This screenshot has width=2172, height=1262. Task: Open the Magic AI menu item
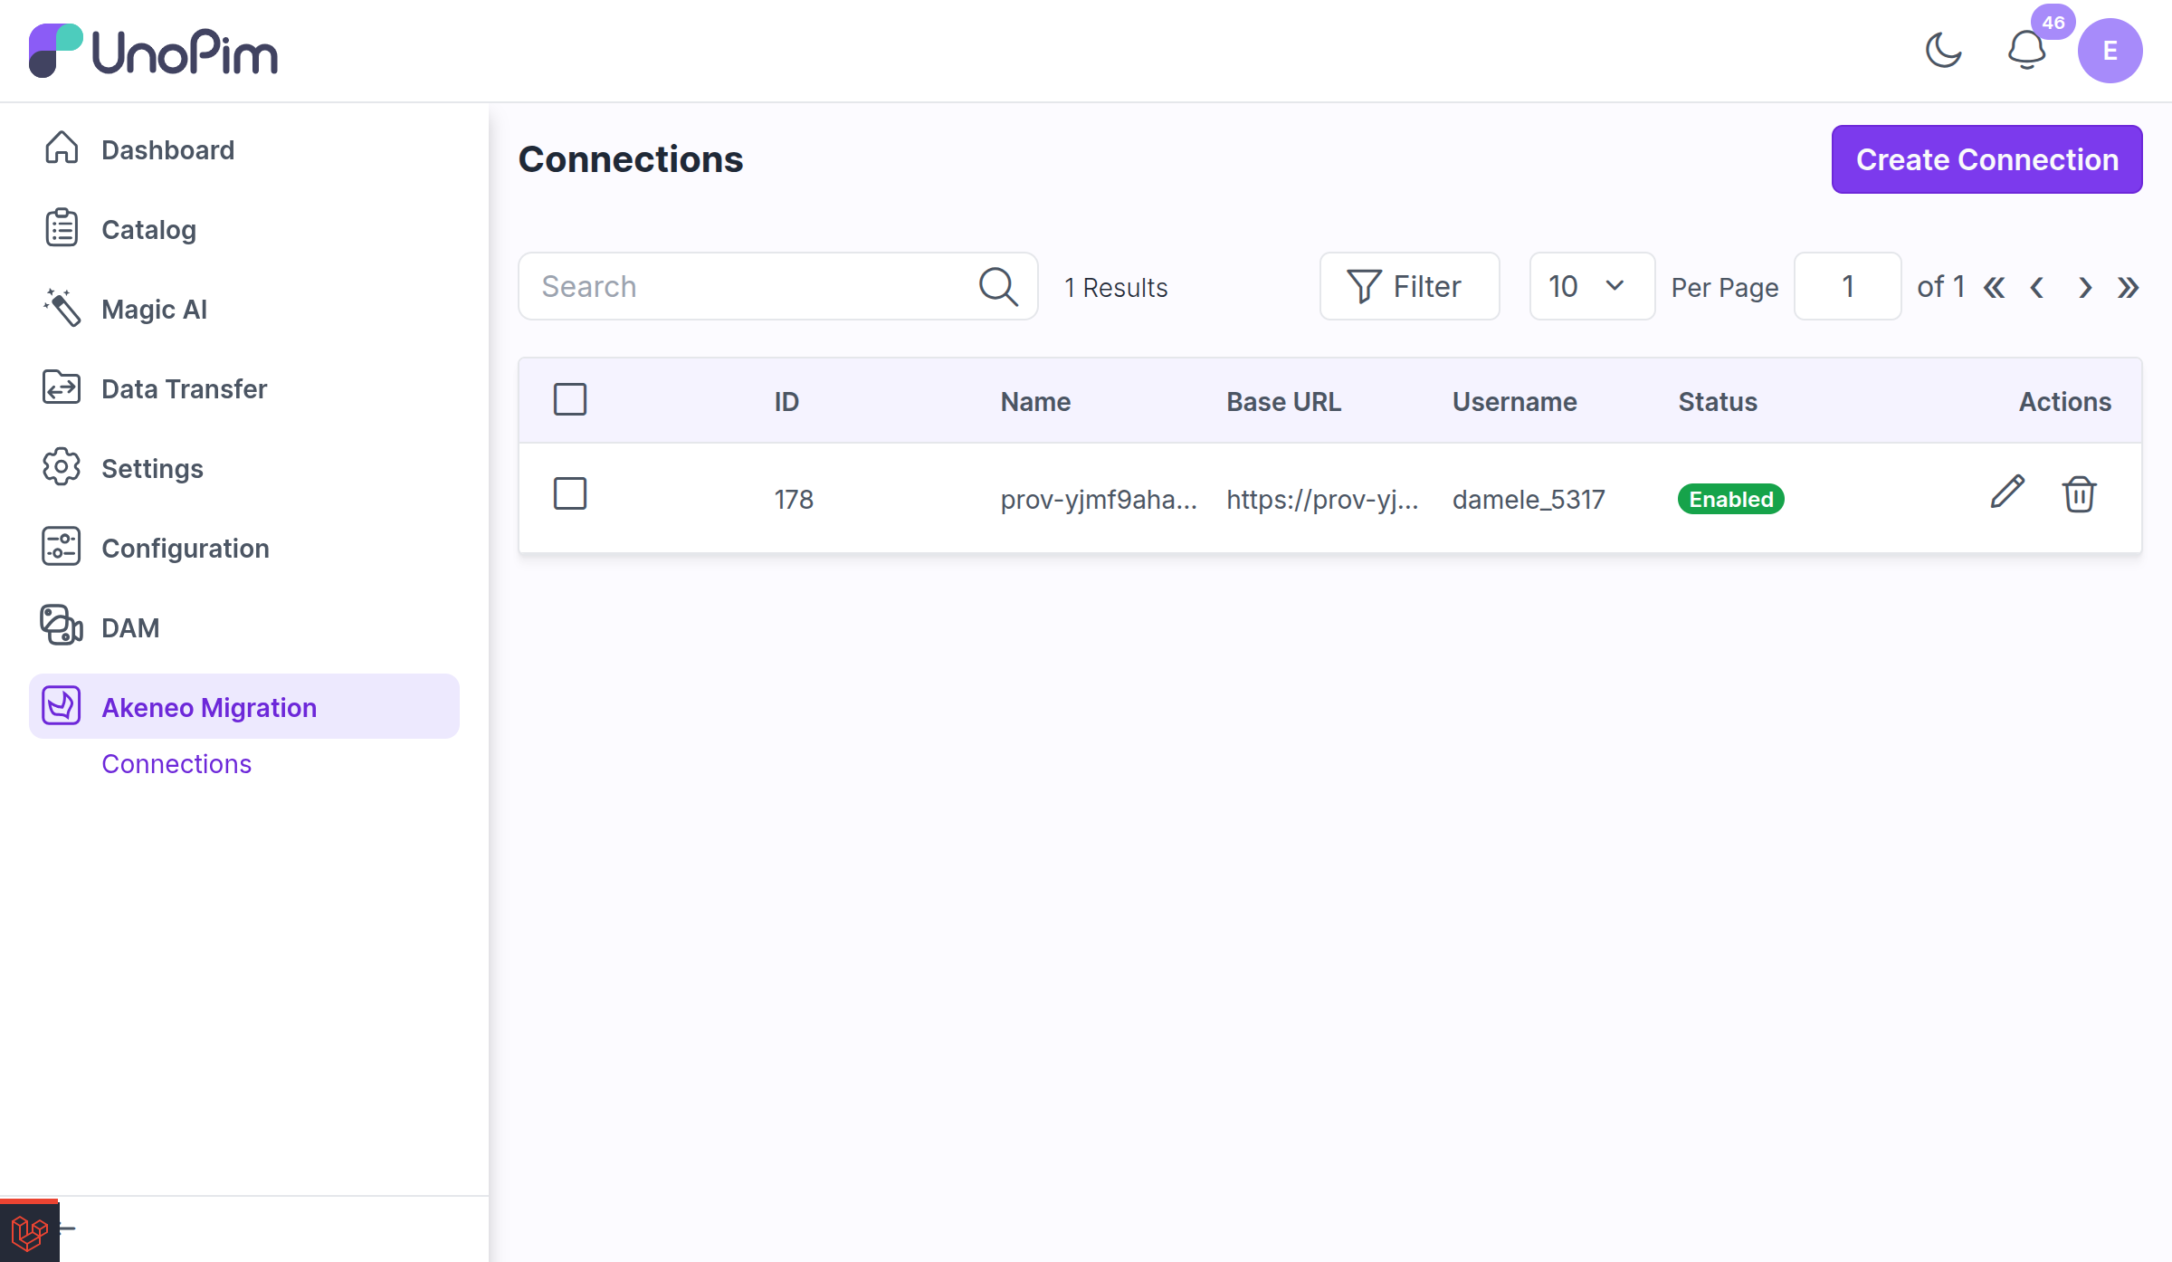click(244, 309)
